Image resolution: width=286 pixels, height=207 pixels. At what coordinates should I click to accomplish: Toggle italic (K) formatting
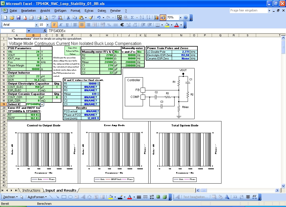coord(61,25)
